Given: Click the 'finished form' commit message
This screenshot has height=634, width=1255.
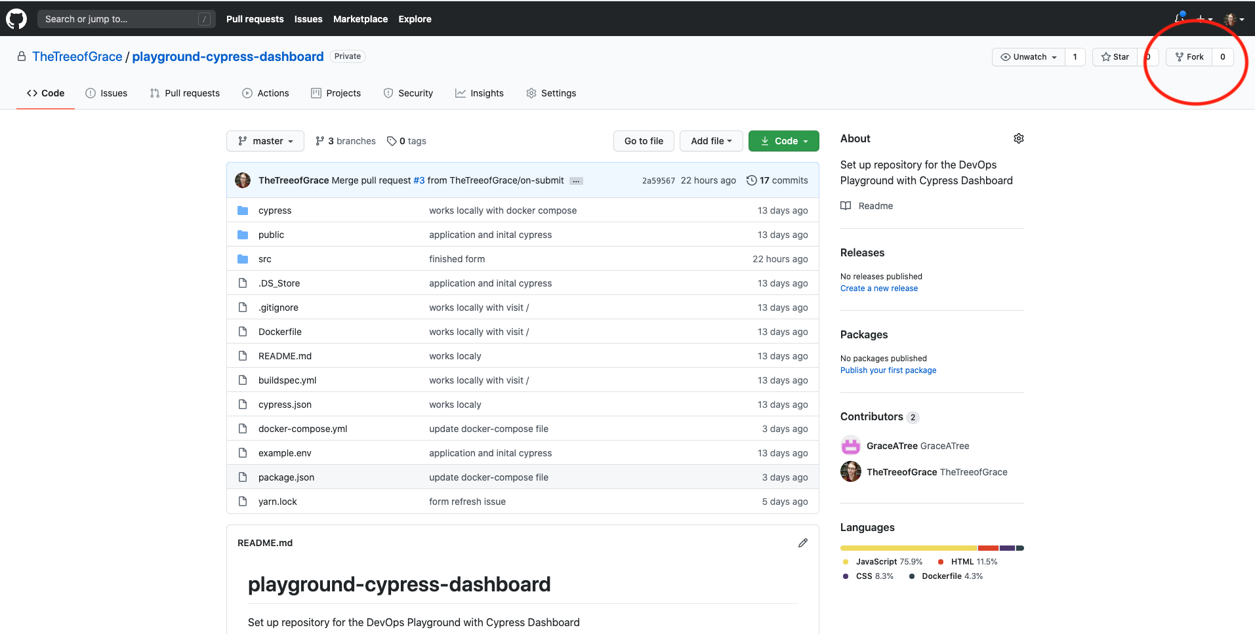Looking at the screenshot, I should pyautogui.click(x=457, y=259).
